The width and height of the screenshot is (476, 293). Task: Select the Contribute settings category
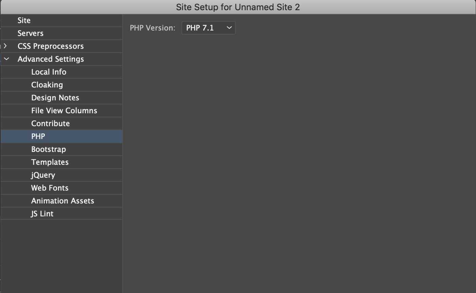[50, 123]
